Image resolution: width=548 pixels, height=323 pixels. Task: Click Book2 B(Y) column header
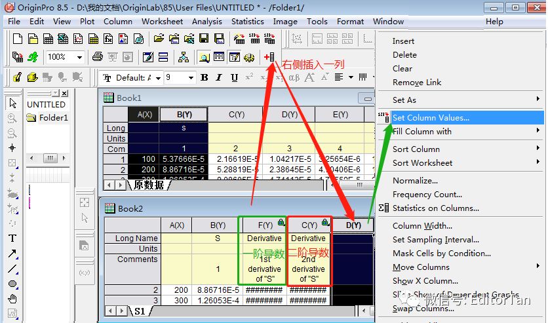click(x=218, y=225)
